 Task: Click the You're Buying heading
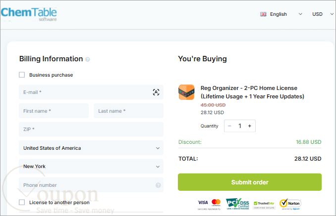click(202, 59)
